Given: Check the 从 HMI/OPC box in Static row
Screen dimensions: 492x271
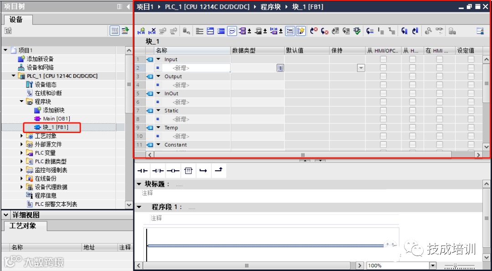Looking at the screenshot, I should click(383, 110).
